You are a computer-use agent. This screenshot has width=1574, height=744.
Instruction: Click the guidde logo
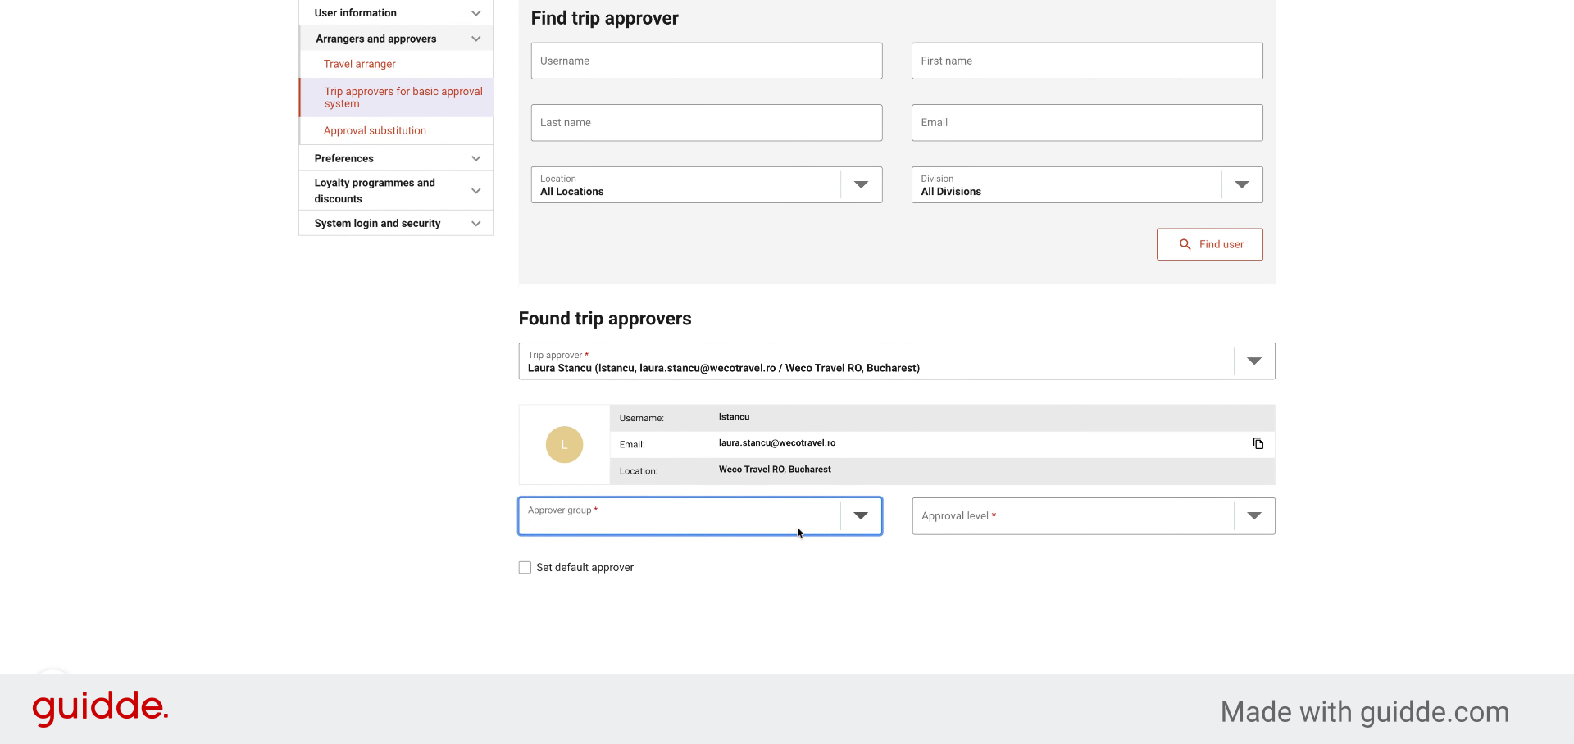[x=100, y=708]
